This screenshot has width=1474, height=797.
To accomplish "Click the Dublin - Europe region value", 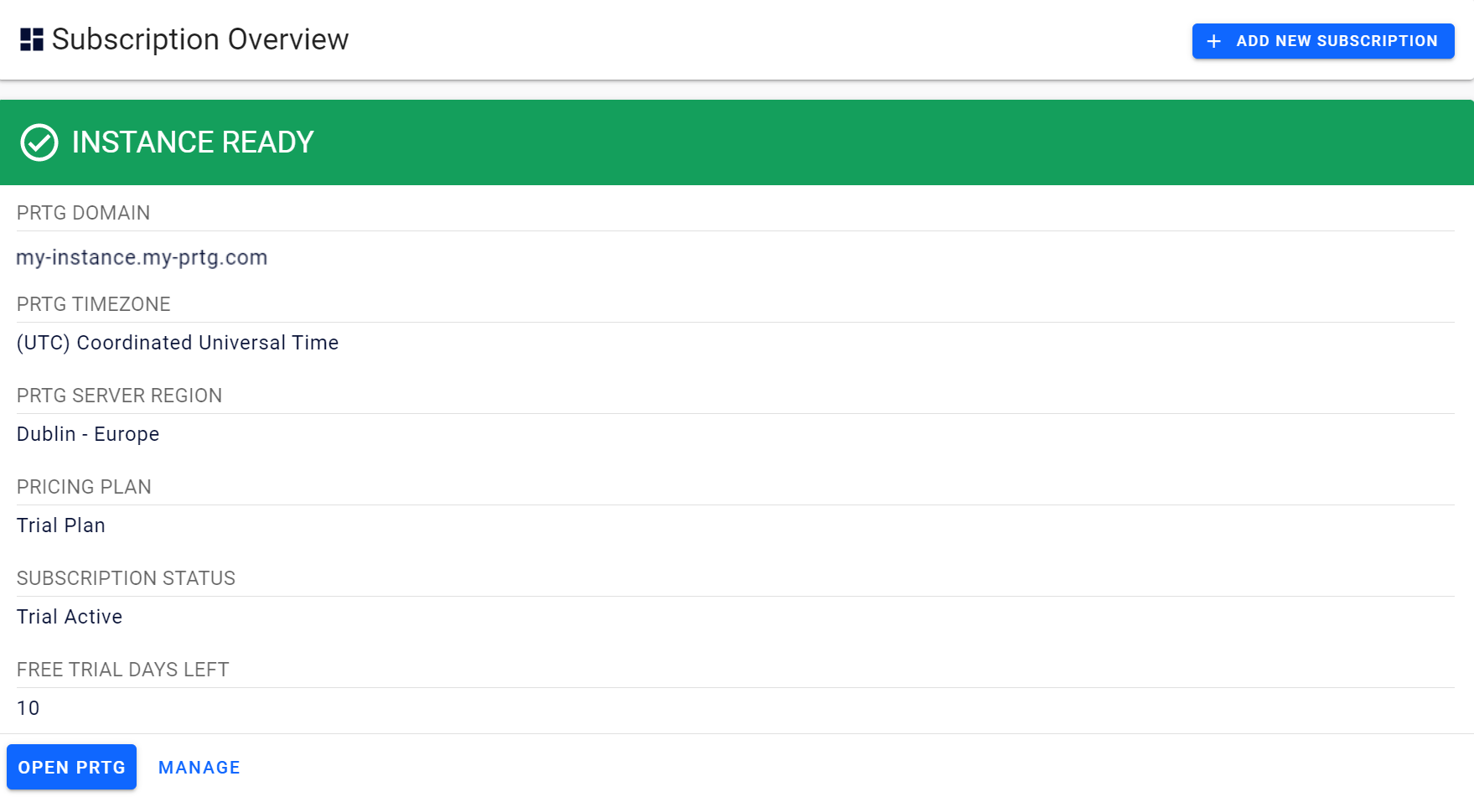I will [88, 434].
